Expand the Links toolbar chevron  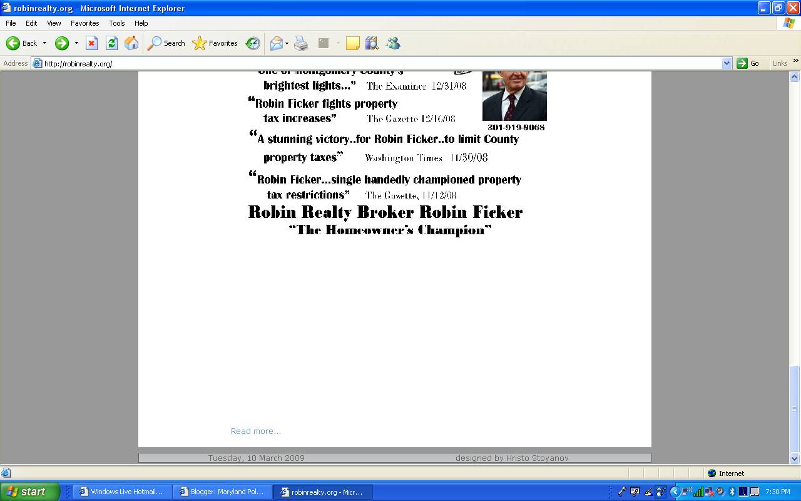click(795, 61)
